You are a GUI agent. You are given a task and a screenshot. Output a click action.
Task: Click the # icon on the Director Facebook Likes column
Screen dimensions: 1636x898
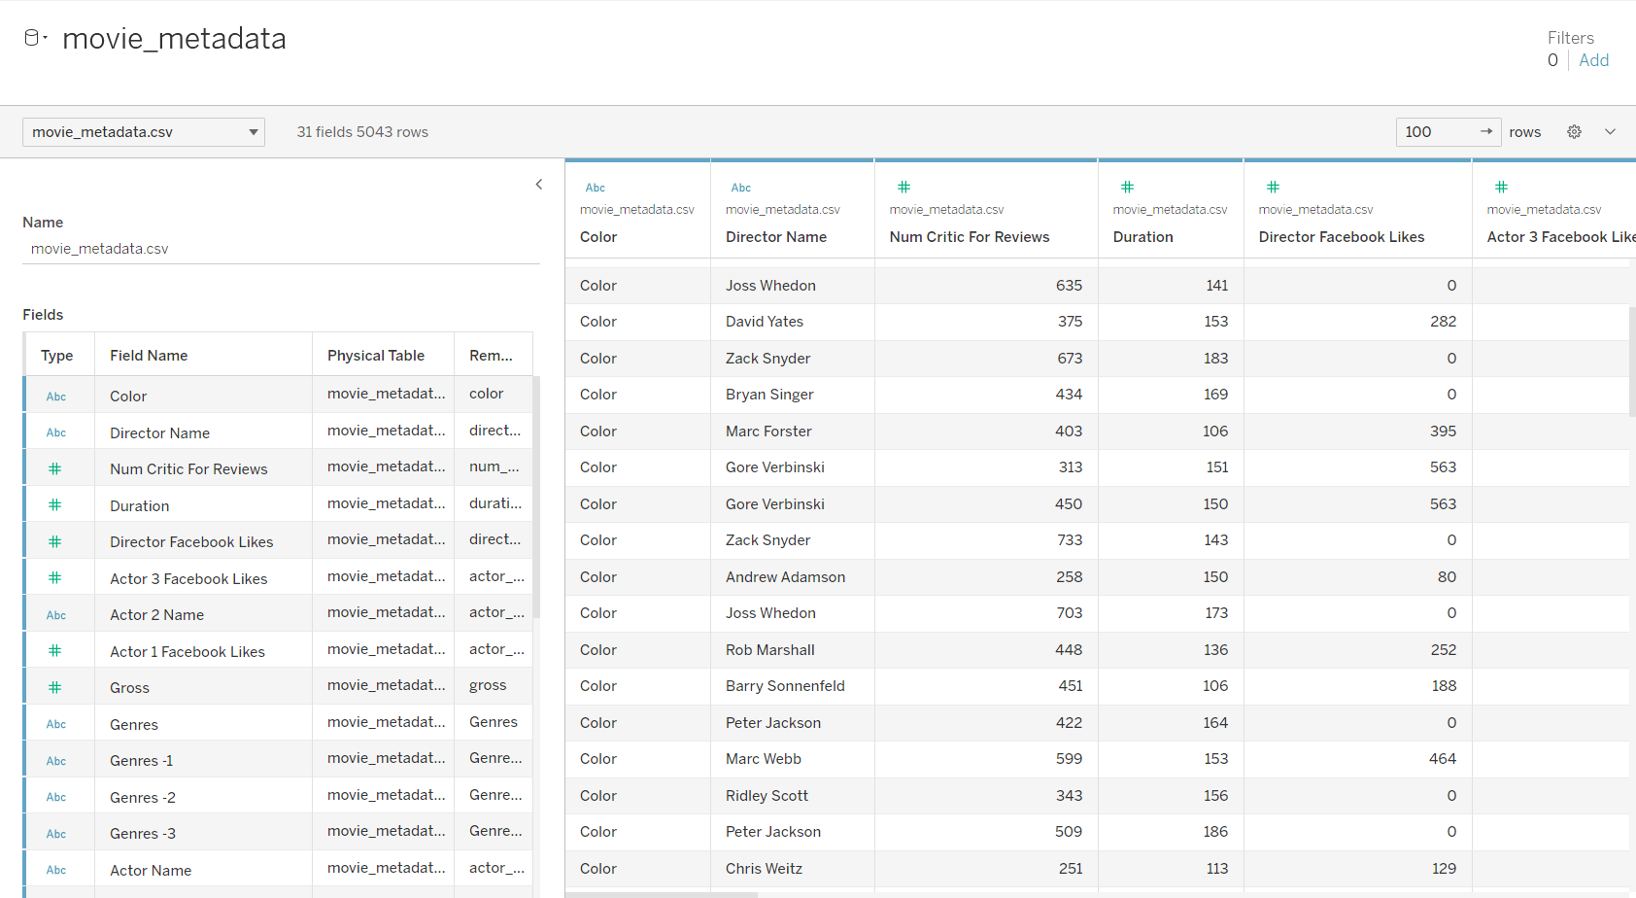(x=1273, y=187)
